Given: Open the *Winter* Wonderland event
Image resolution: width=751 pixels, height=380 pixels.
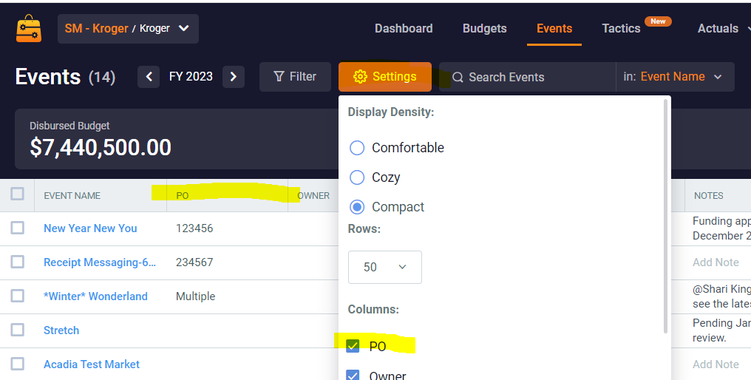Looking at the screenshot, I should pos(95,296).
